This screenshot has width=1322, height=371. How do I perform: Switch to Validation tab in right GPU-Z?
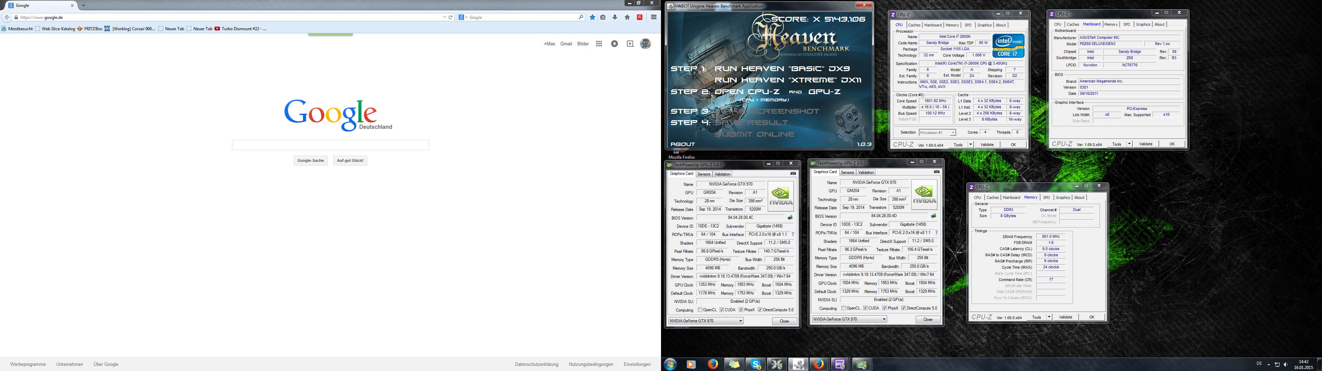(866, 173)
